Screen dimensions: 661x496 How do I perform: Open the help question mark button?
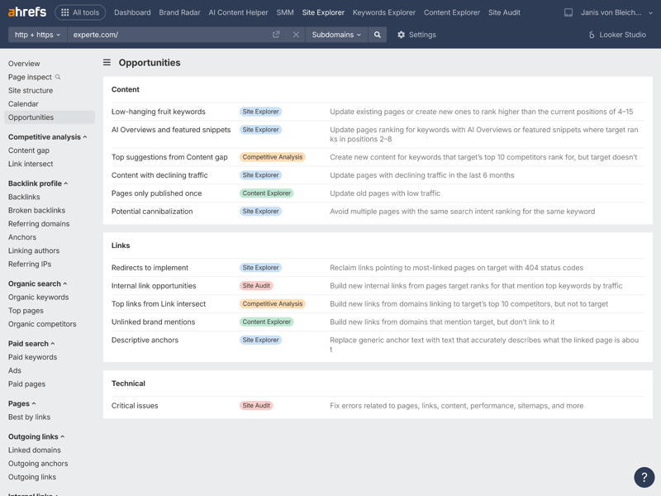(x=644, y=477)
